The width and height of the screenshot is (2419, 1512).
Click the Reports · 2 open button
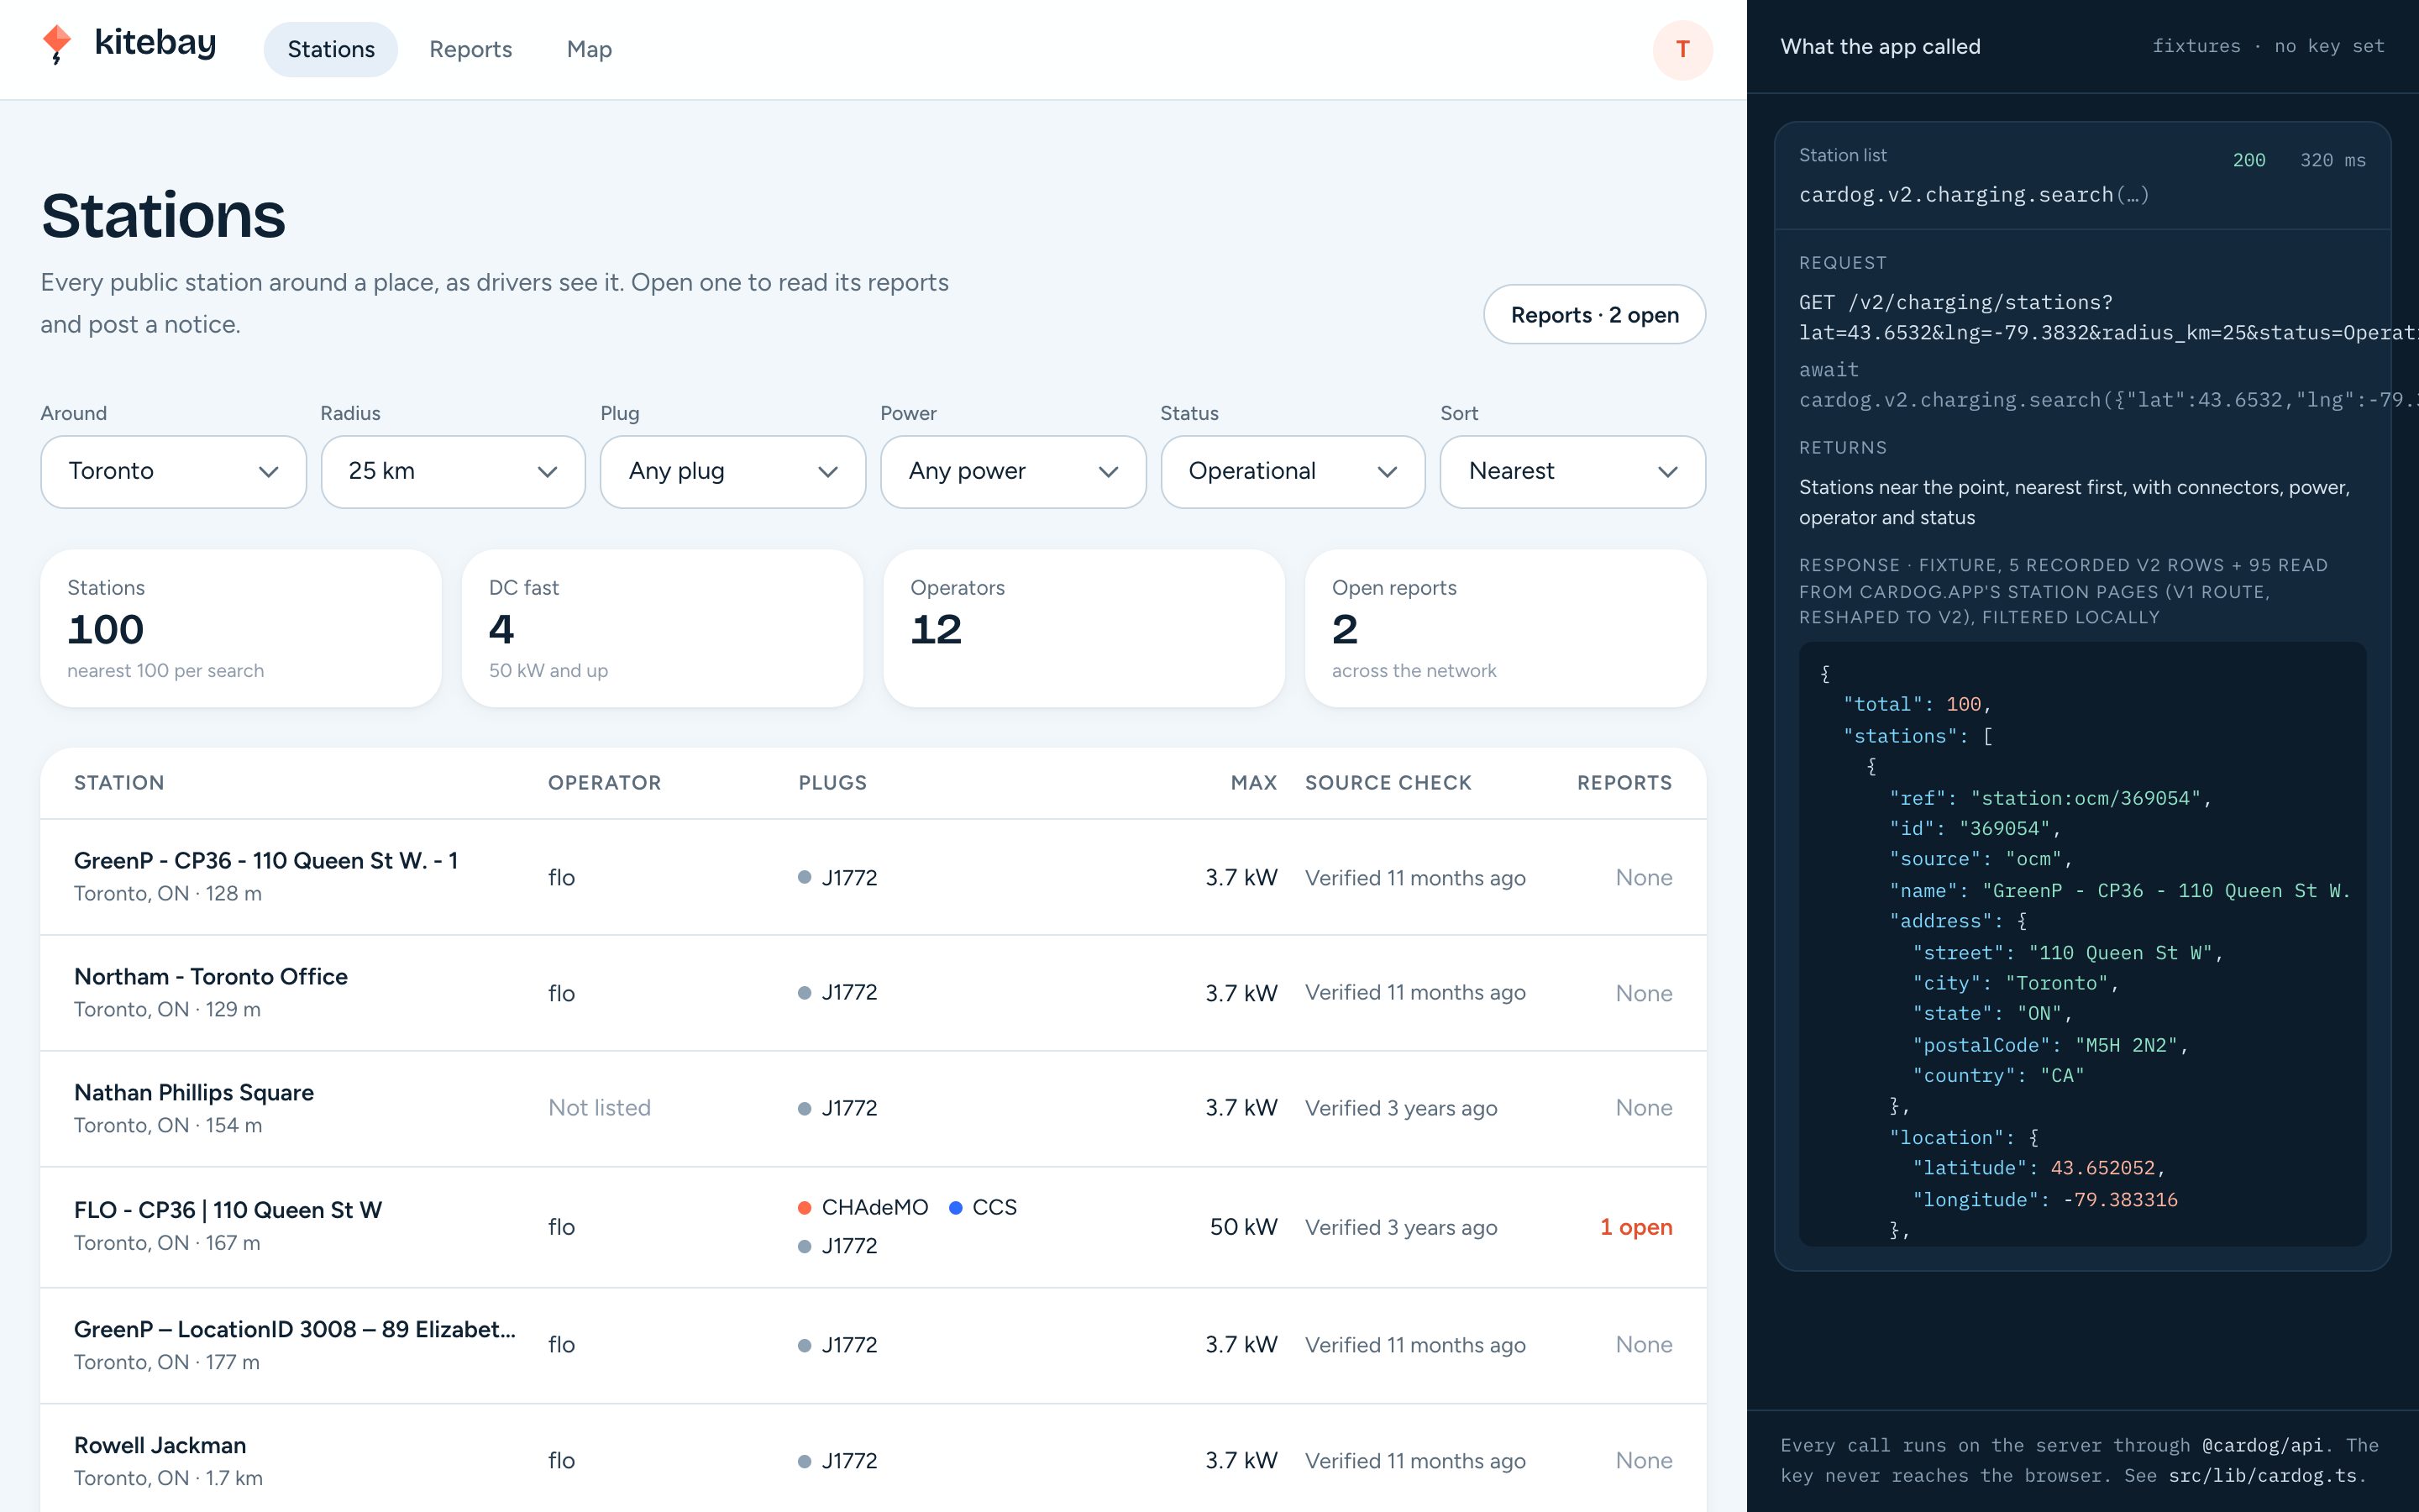pos(1594,315)
